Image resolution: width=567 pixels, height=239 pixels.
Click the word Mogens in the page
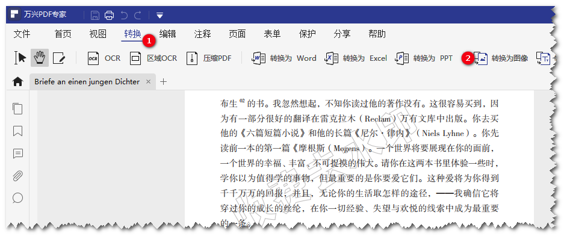[347, 149]
